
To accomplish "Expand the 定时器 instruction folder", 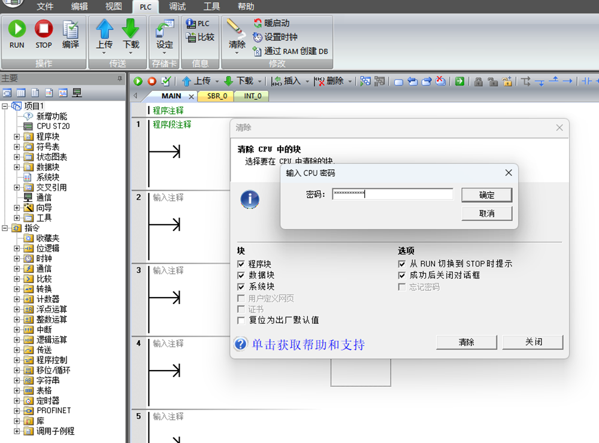I will pyautogui.click(x=17, y=401).
